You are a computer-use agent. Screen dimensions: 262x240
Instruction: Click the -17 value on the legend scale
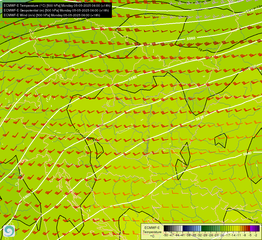pos(227,235)
